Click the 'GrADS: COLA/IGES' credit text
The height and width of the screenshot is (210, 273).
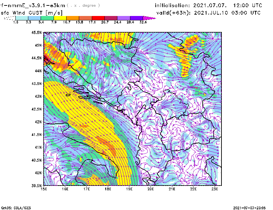[16, 208]
